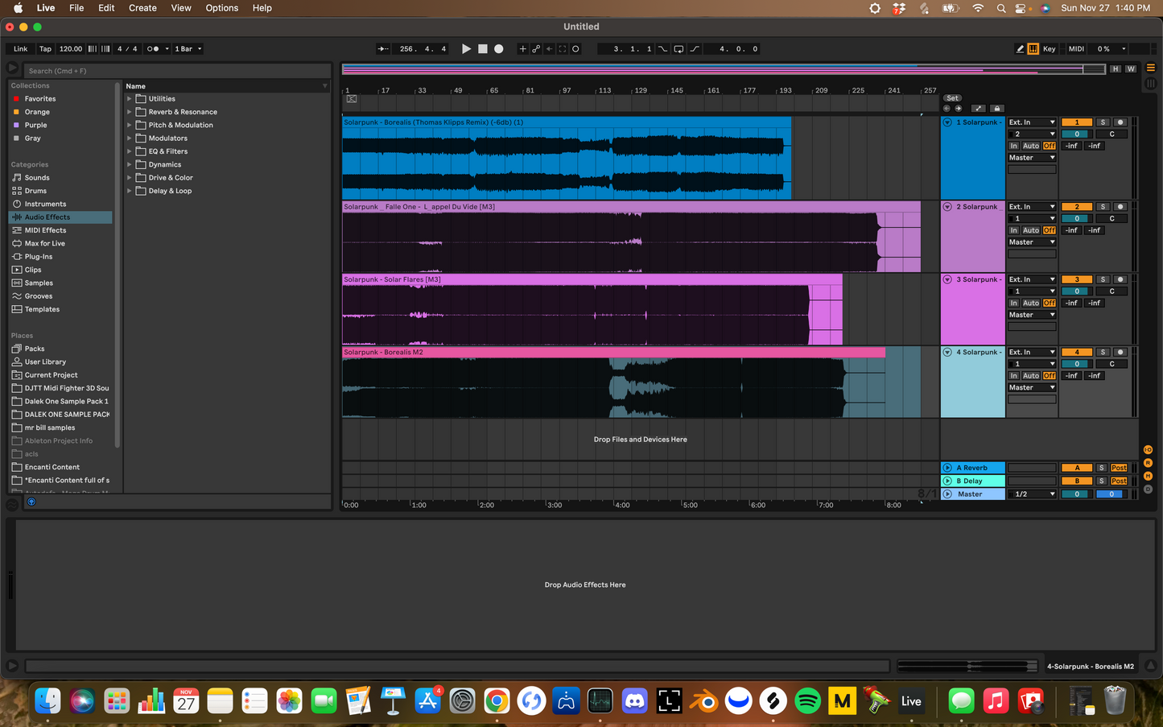Open the Edit menu
Screen dimensions: 1163x727
106,8
